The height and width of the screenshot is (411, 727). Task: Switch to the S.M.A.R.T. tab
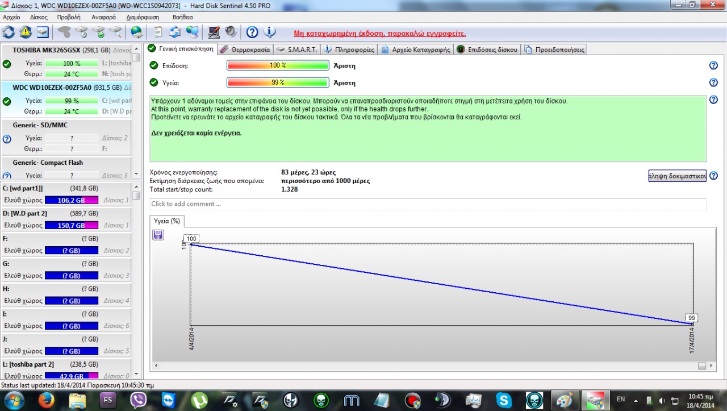297,49
